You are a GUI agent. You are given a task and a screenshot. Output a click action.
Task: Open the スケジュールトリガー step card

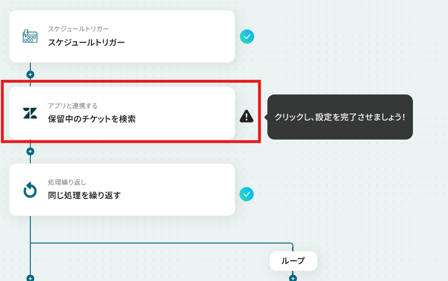122,37
